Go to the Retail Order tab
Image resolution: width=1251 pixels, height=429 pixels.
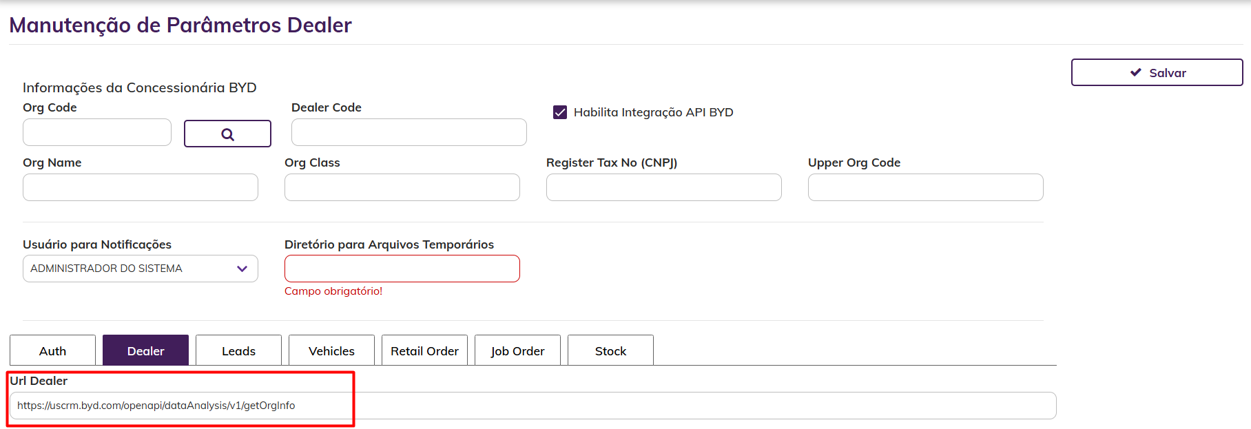point(424,350)
